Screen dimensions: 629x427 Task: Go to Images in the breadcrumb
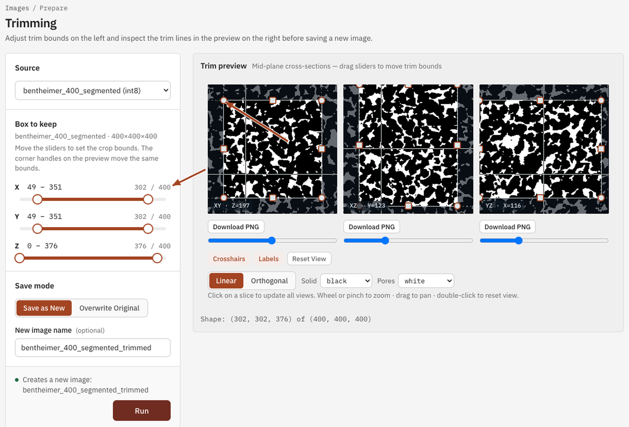coord(17,8)
